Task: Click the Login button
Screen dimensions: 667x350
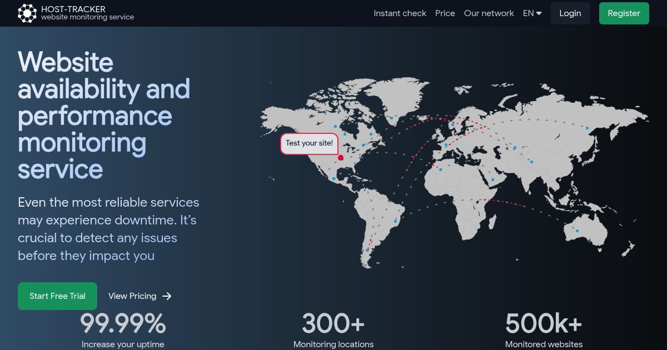Action: (x=570, y=13)
